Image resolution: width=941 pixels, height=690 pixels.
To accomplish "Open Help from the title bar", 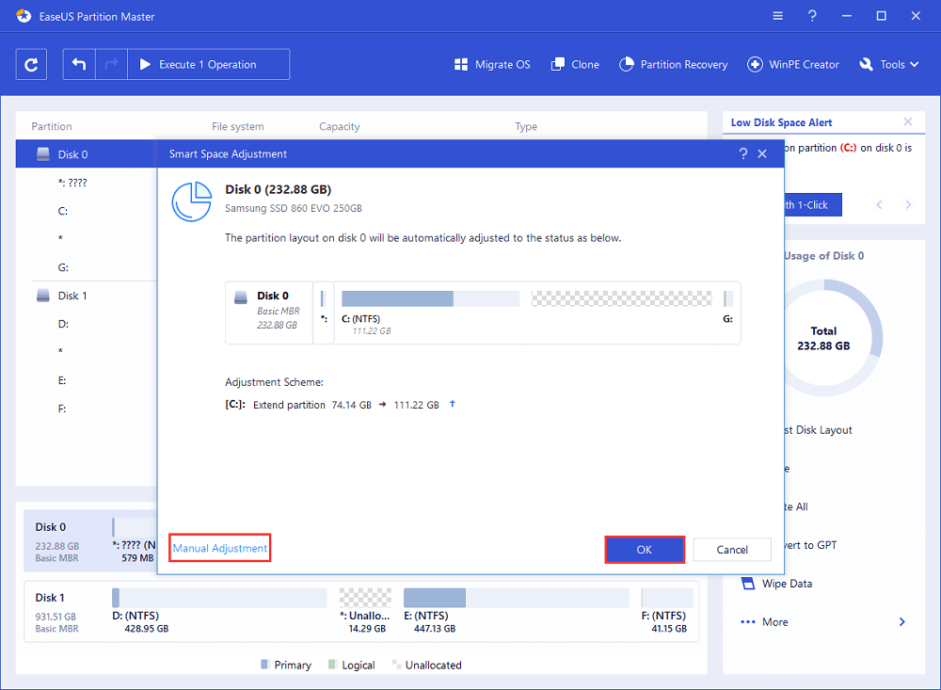I will coord(812,15).
